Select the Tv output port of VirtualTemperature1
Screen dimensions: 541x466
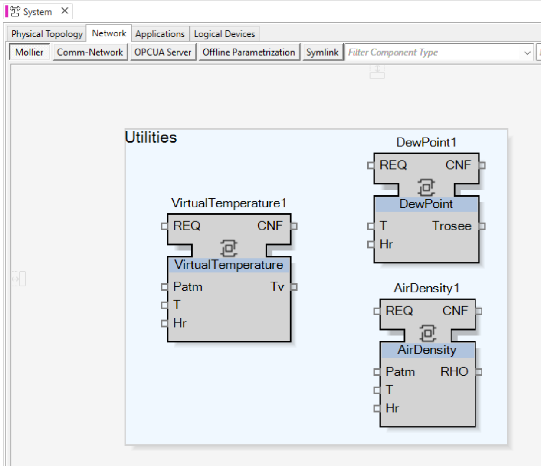294,287
